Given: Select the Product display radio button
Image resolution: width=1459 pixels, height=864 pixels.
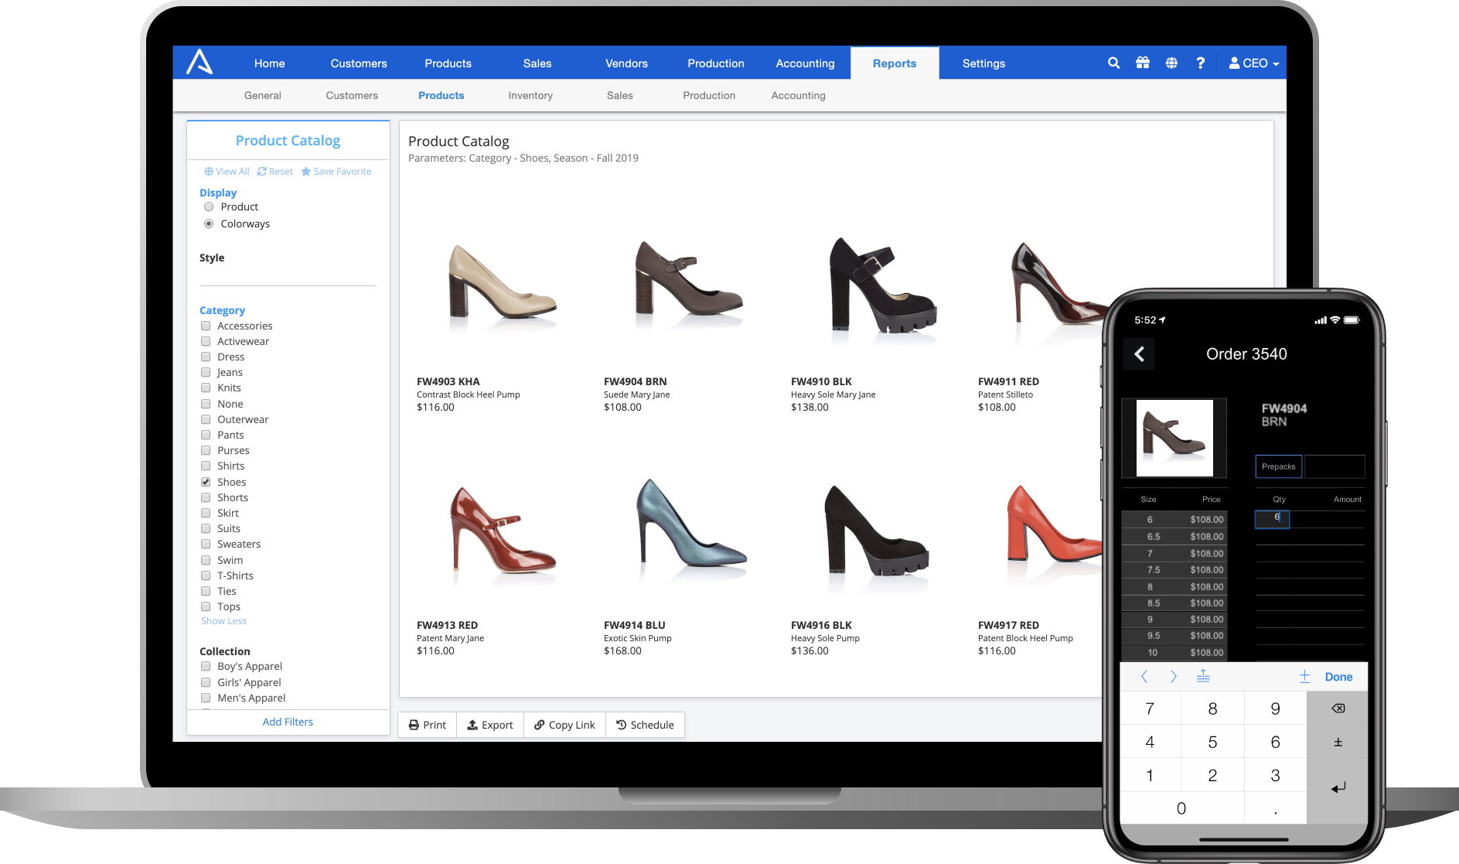Looking at the screenshot, I should click(x=209, y=207).
